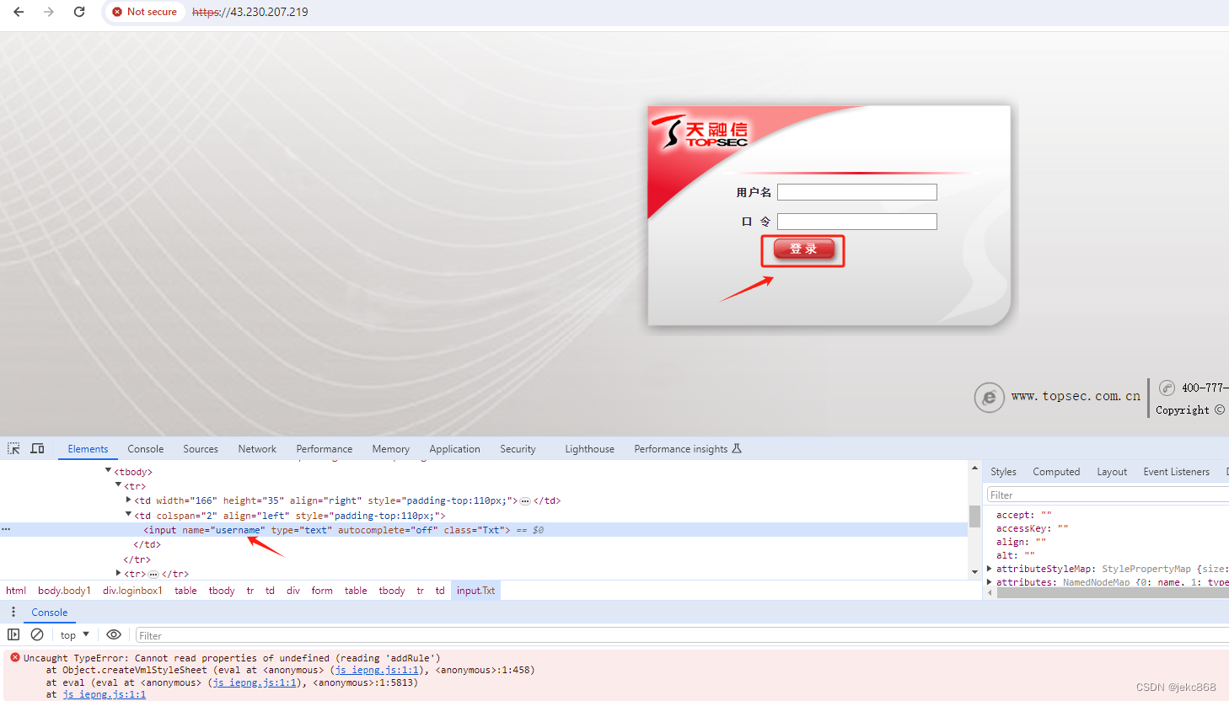Viewport: 1229px width, 701px height.
Task: Click the Elements panel scrollbar thumb
Action: pos(974,516)
